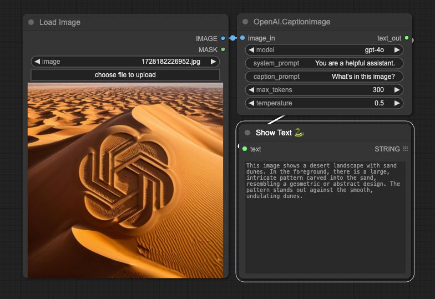Click the max_tokens value 300

pos(378,90)
